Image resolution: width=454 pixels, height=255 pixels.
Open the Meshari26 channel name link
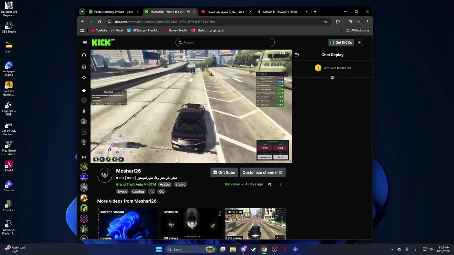pos(128,171)
